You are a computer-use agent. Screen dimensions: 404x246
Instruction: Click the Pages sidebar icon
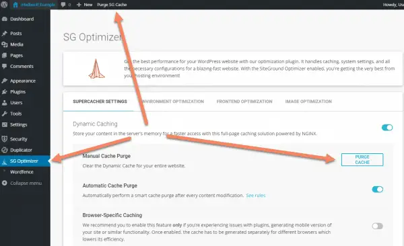click(x=5, y=55)
